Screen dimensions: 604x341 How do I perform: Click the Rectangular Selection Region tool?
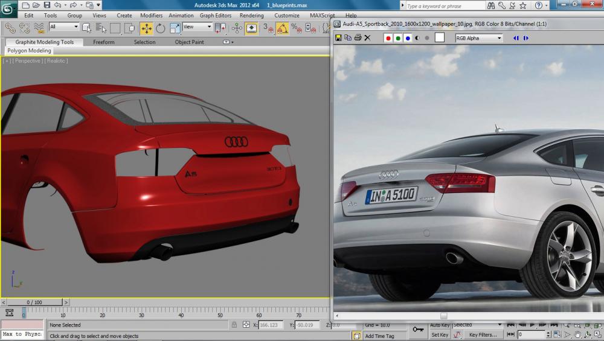point(115,28)
